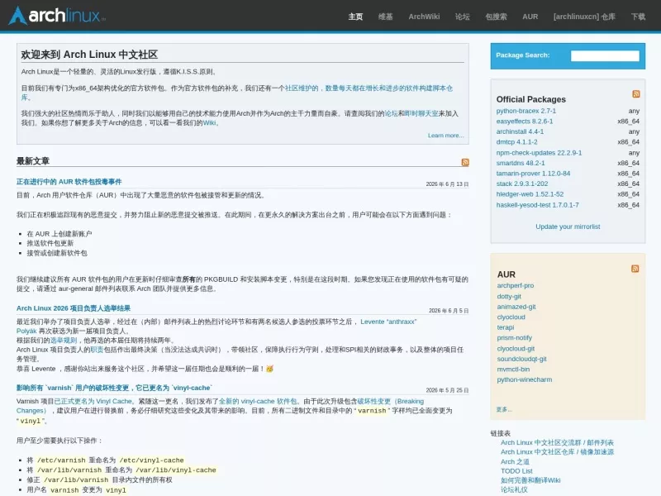Viewport: 661px width, 496px height.
Task: Open the TODO List link
Action: point(516,470)
